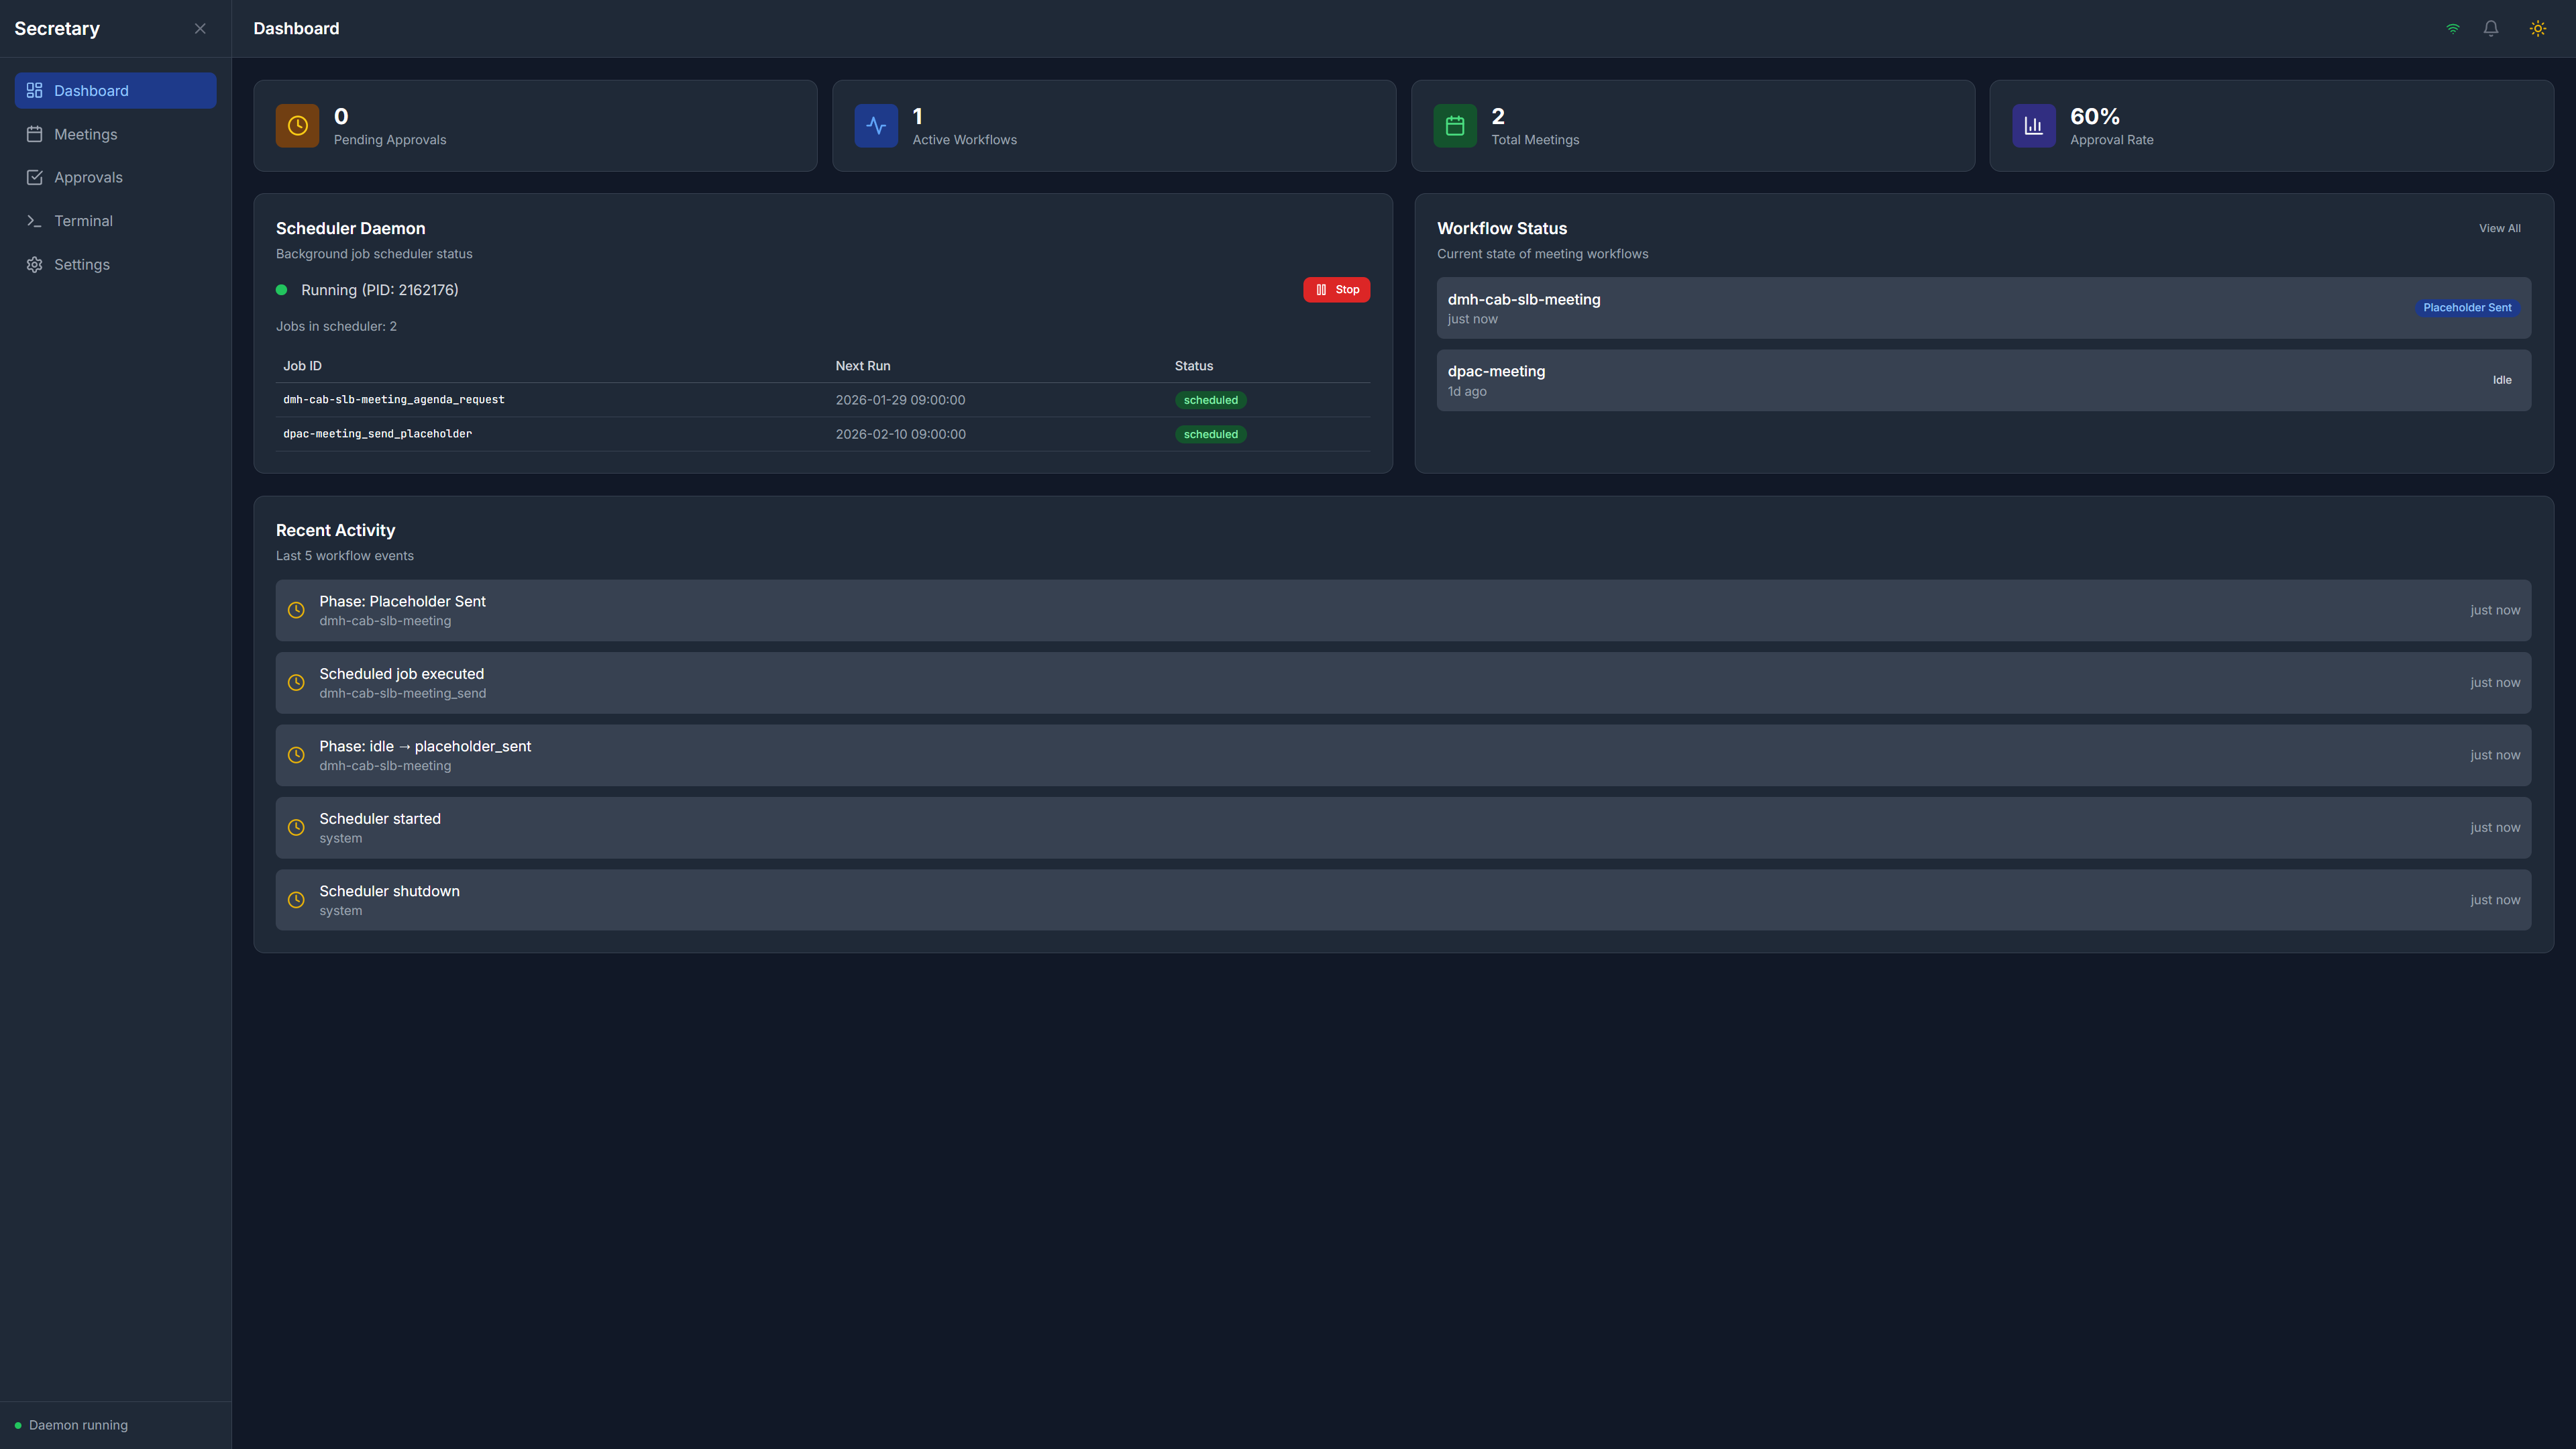Click the Placeholder Sent status badge
The width and height of the screenshot is (2576, 1449).
click(x=2466, y=307)
